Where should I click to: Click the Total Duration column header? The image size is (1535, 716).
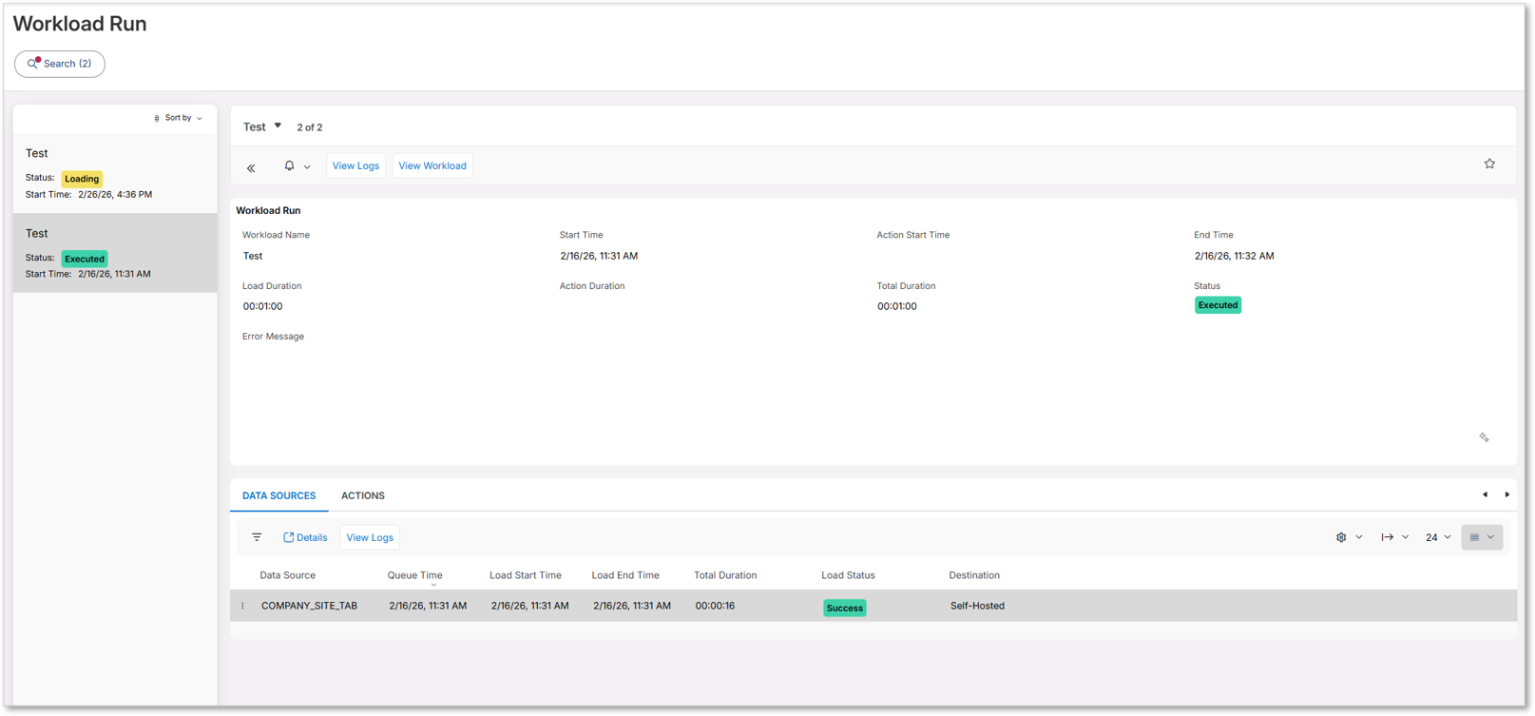click(725, 575)
